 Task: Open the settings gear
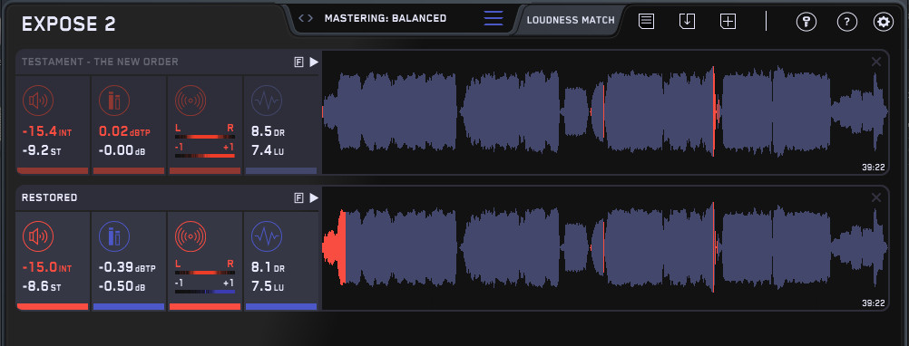pos(884,22)
